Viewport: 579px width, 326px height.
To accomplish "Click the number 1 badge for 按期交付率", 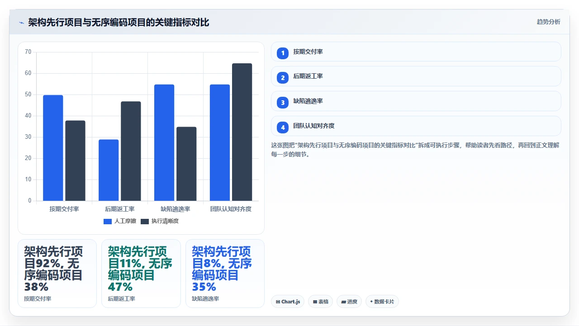I will (x=283, y=53).
